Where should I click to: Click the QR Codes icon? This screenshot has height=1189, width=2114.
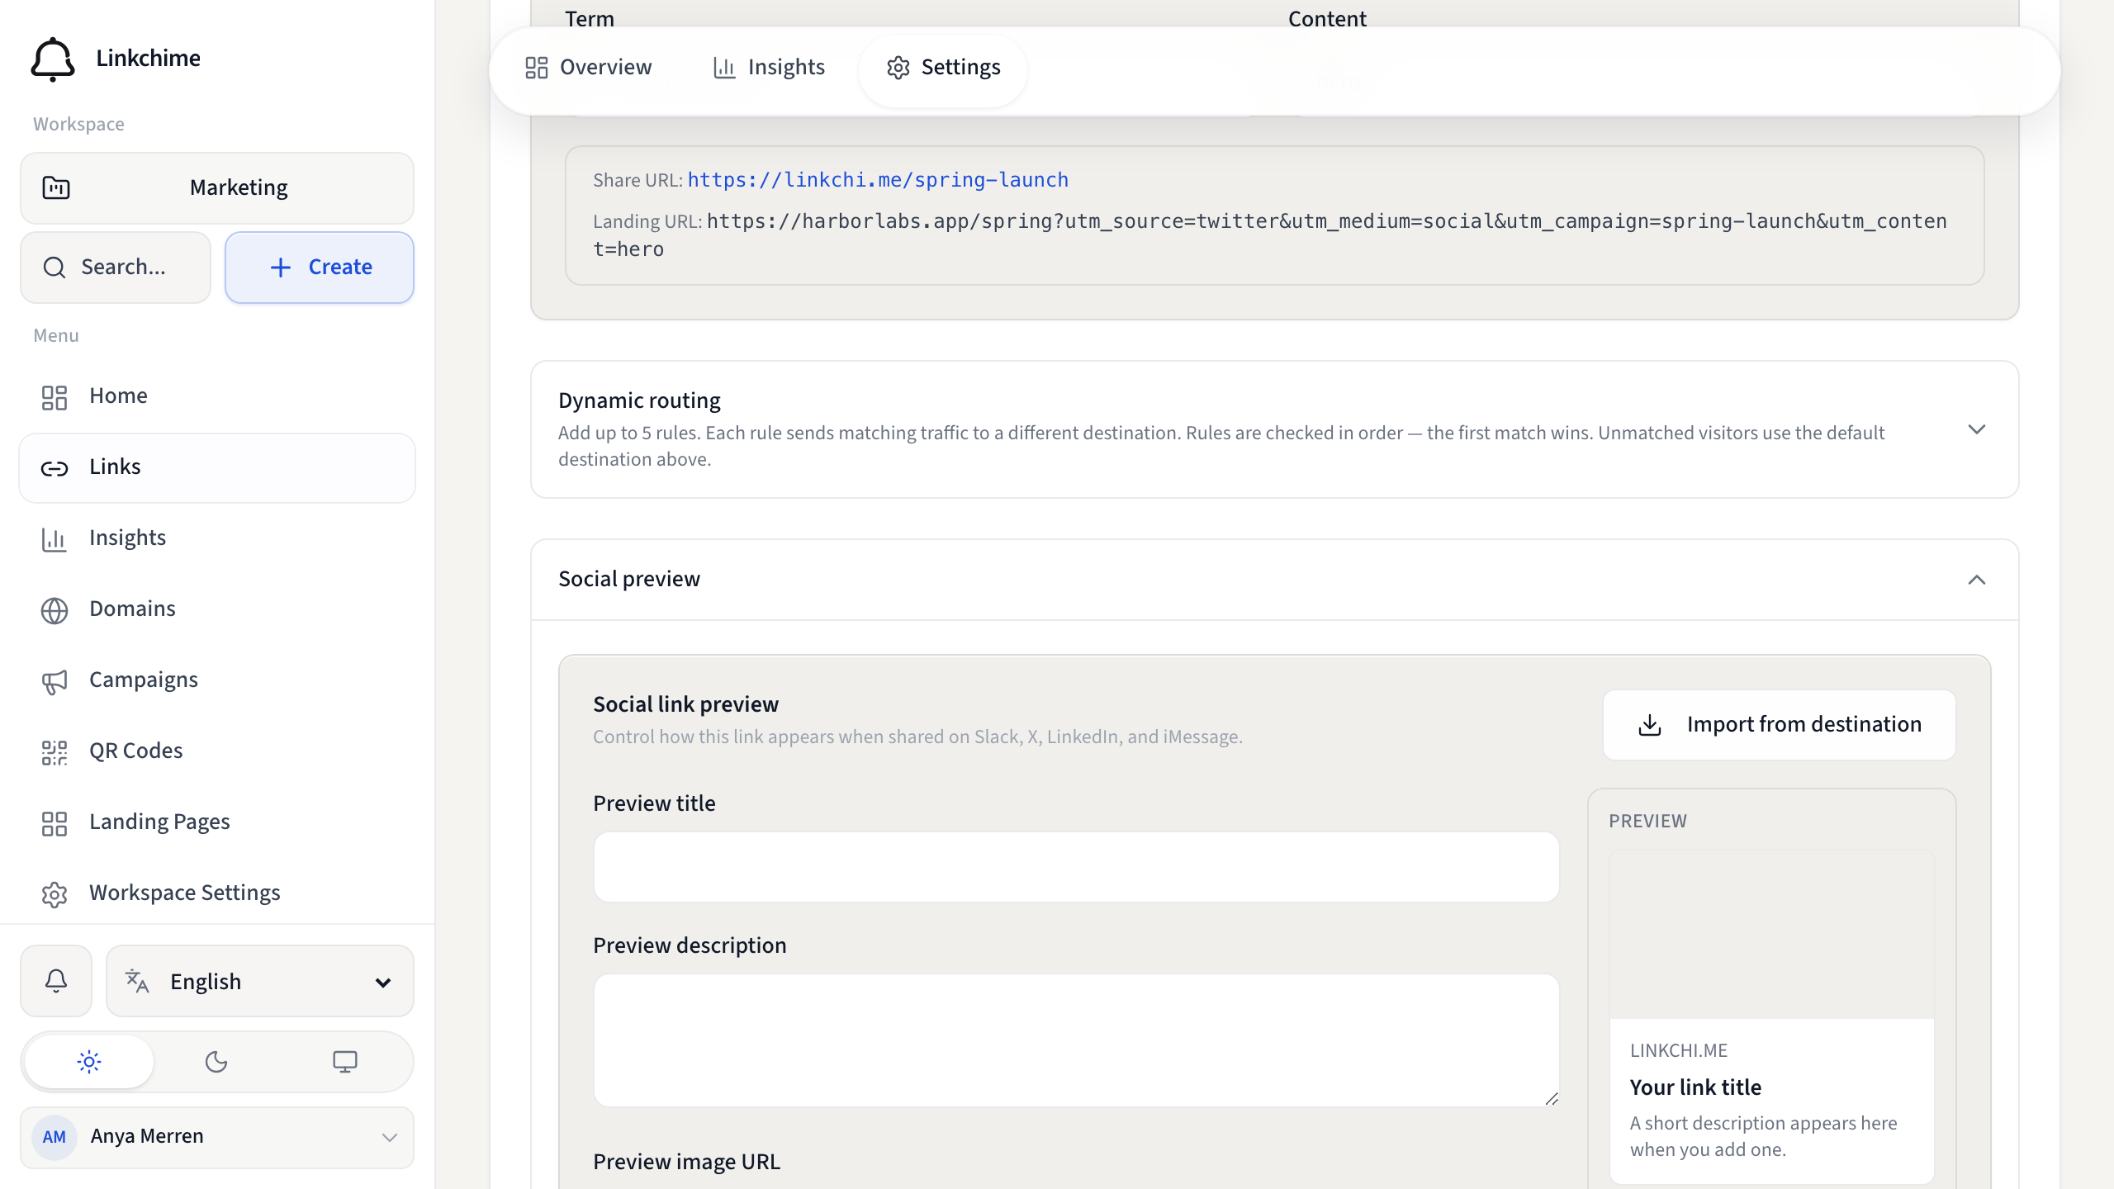click(x=55, y=753)
